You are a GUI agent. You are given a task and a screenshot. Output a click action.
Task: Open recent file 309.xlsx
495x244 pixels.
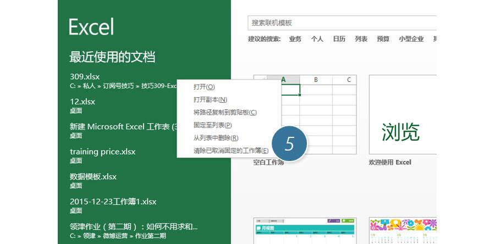pyautogui.click(x=123, y=81)
